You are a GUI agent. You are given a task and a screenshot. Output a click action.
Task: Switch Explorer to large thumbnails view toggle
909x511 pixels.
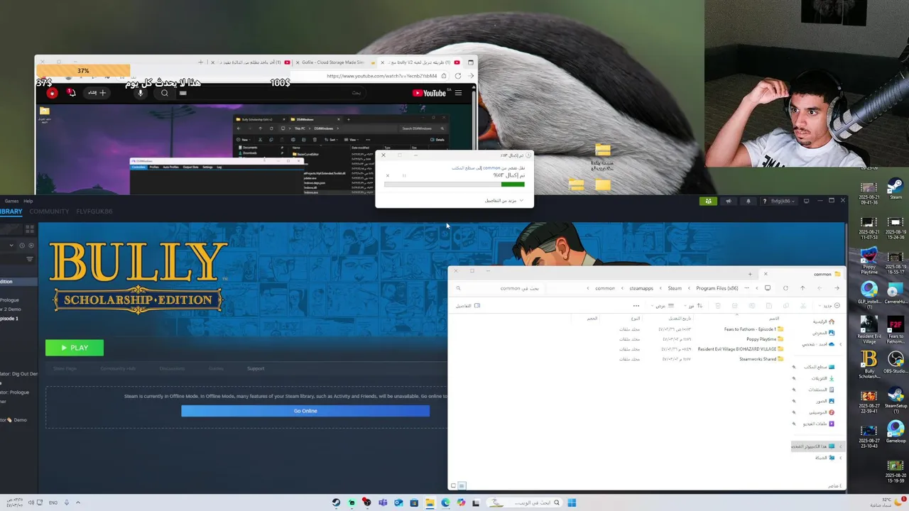click(453, 485)
